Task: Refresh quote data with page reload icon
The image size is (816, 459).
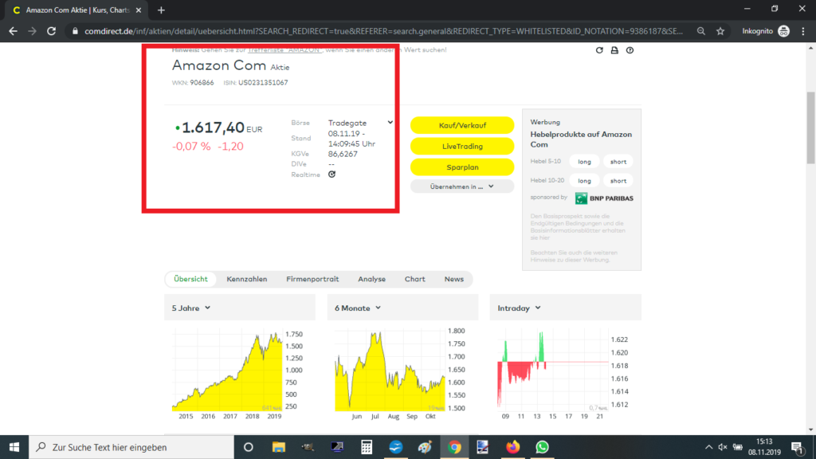Action: [599, 50]
